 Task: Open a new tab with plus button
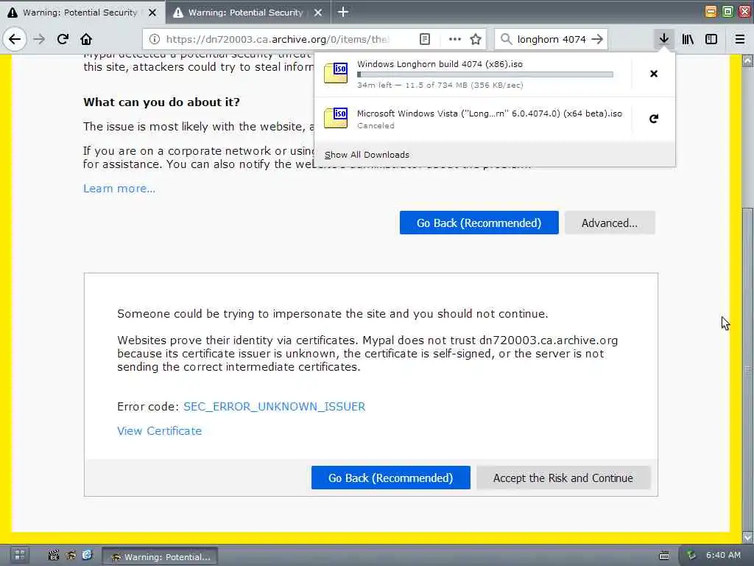click(343, 12)
